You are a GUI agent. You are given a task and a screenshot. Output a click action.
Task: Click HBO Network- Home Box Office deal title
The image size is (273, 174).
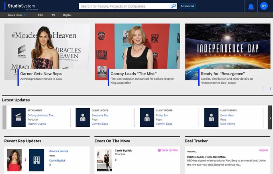tap(206, 157)
